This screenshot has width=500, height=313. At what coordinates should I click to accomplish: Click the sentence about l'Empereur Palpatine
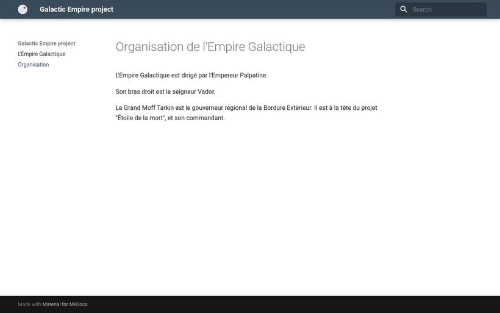tap(191, 75)
